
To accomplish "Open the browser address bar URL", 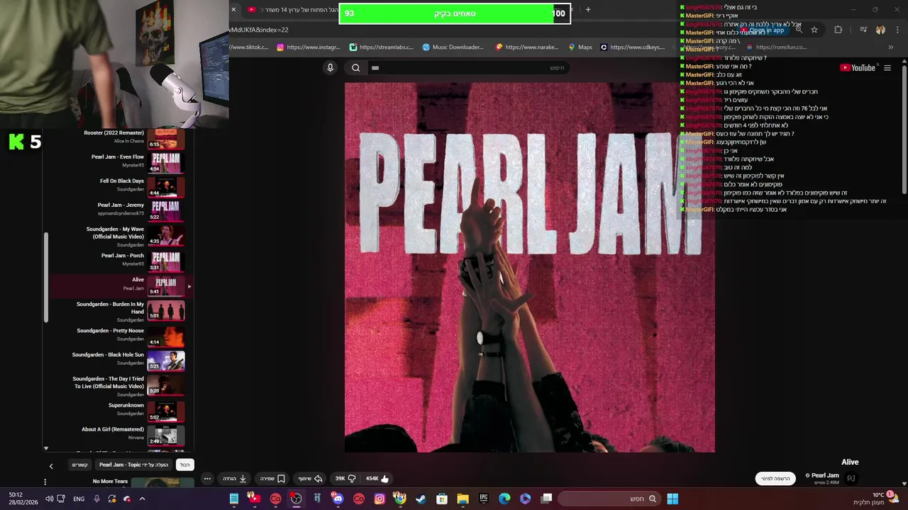I will [x=259, y=30].
